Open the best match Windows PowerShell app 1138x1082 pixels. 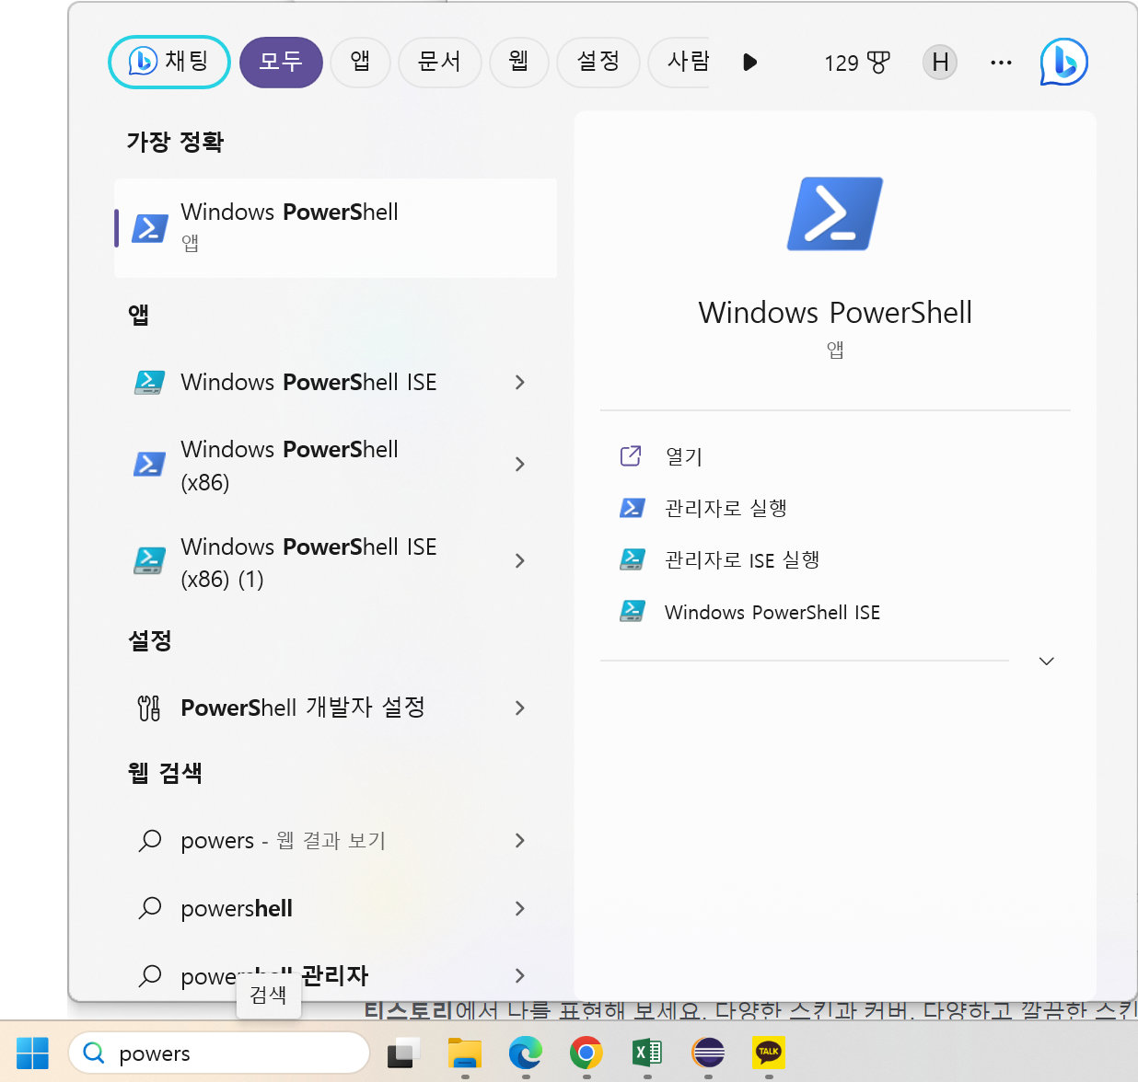click(x=335, y=228)
